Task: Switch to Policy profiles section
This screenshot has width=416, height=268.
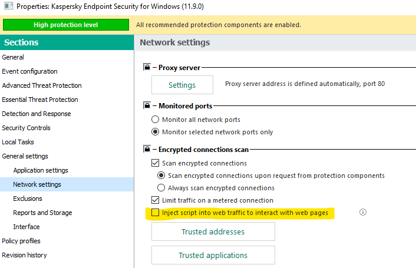Action: [x=21, y=241]
